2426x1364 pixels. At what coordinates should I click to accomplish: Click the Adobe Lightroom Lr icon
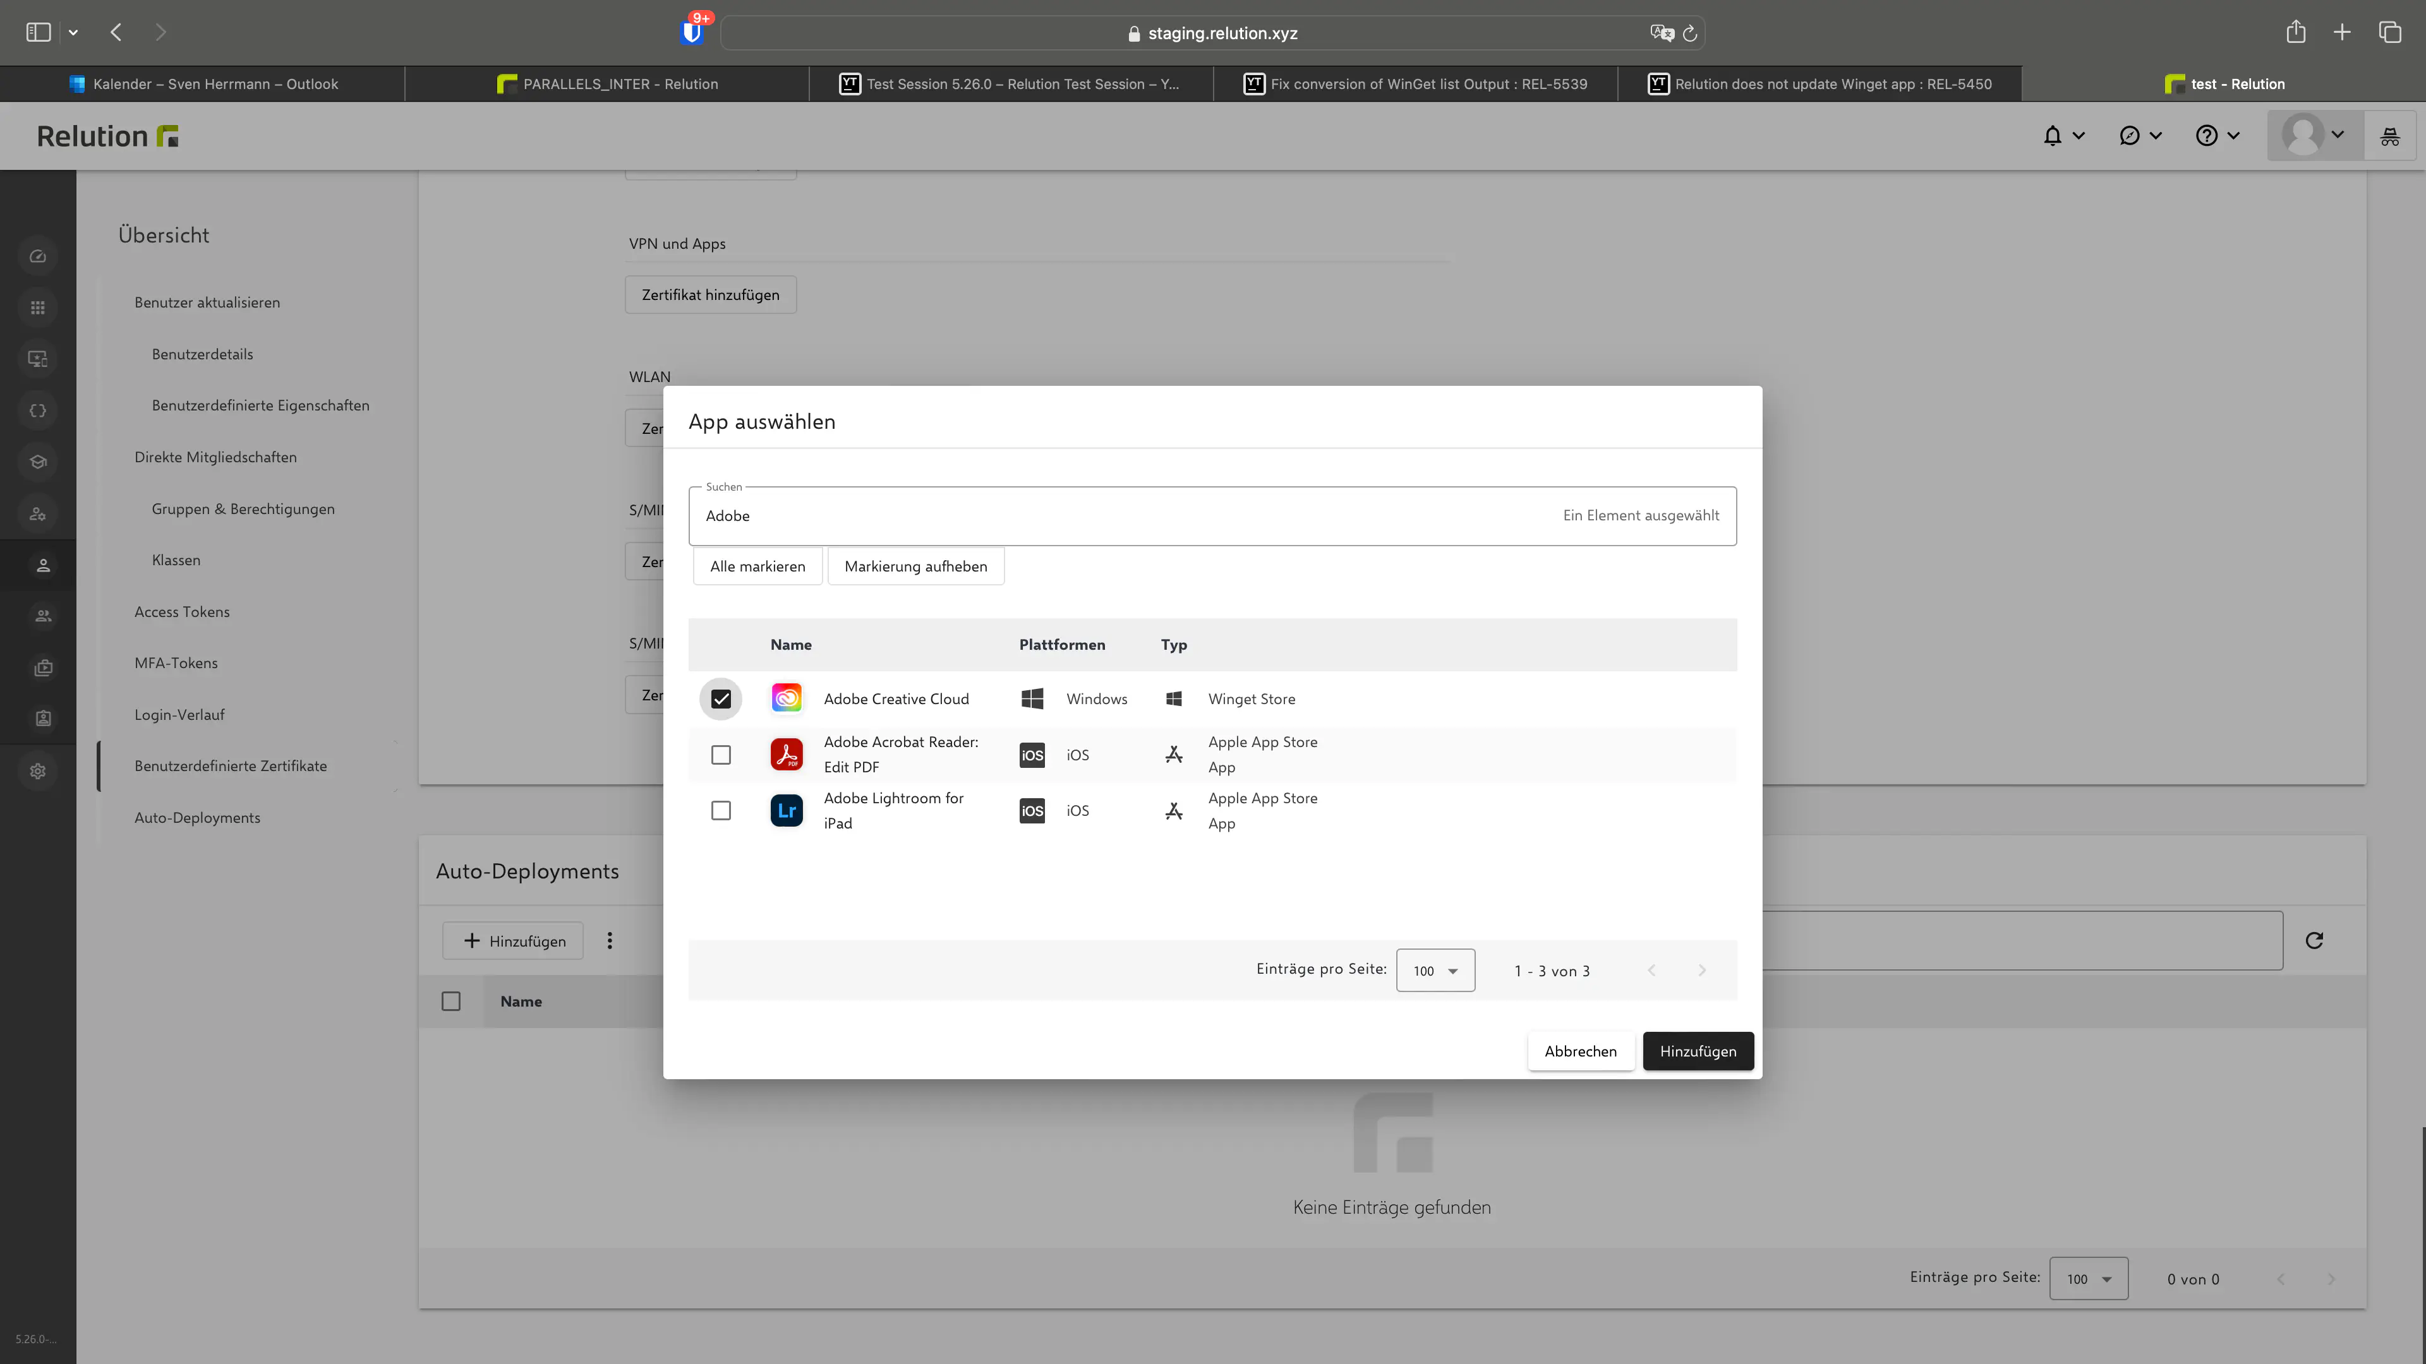[787, 810]
